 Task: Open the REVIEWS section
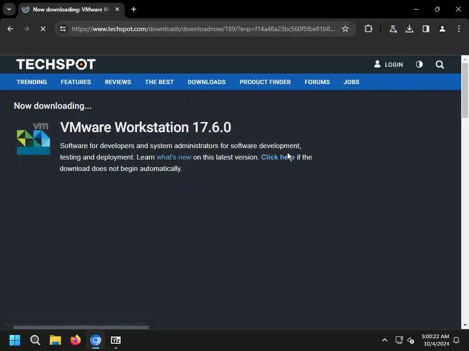point(118,82)
